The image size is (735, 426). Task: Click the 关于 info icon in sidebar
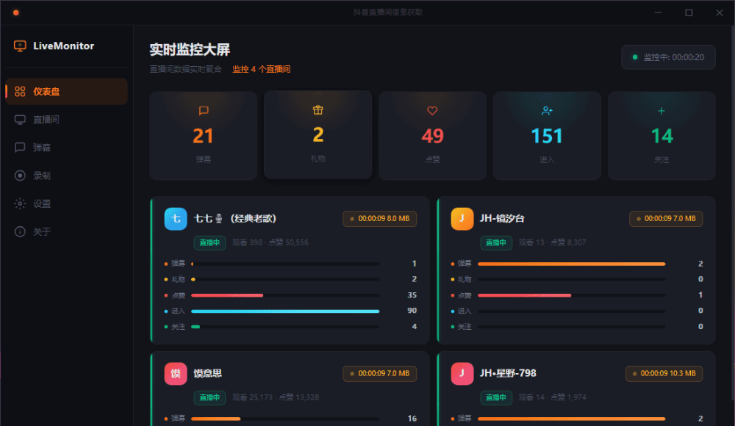point(20,231)
